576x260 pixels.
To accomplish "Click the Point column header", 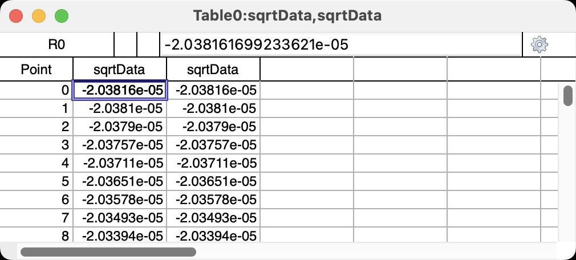I will click(x=36, y=69).
